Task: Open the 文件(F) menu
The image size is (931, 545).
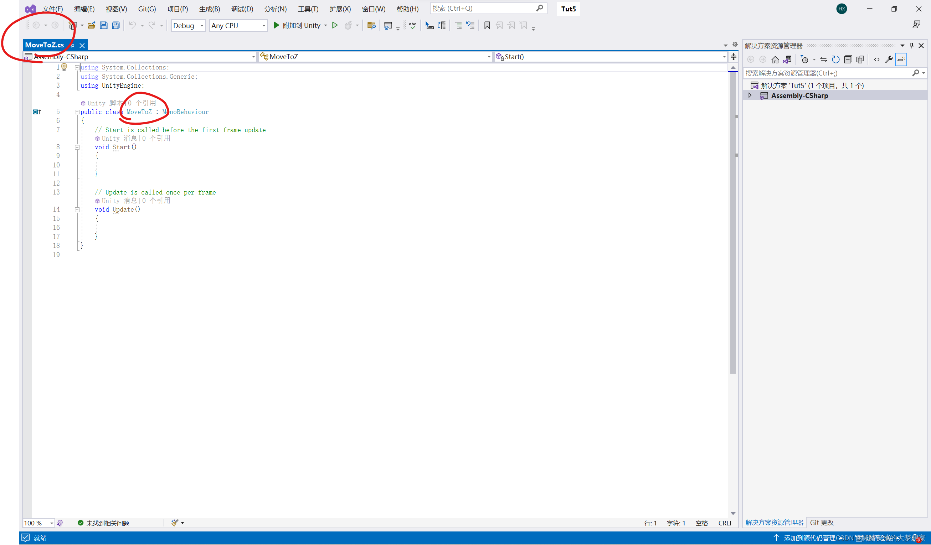Action: pyautogui.click(x=52, y=9)
